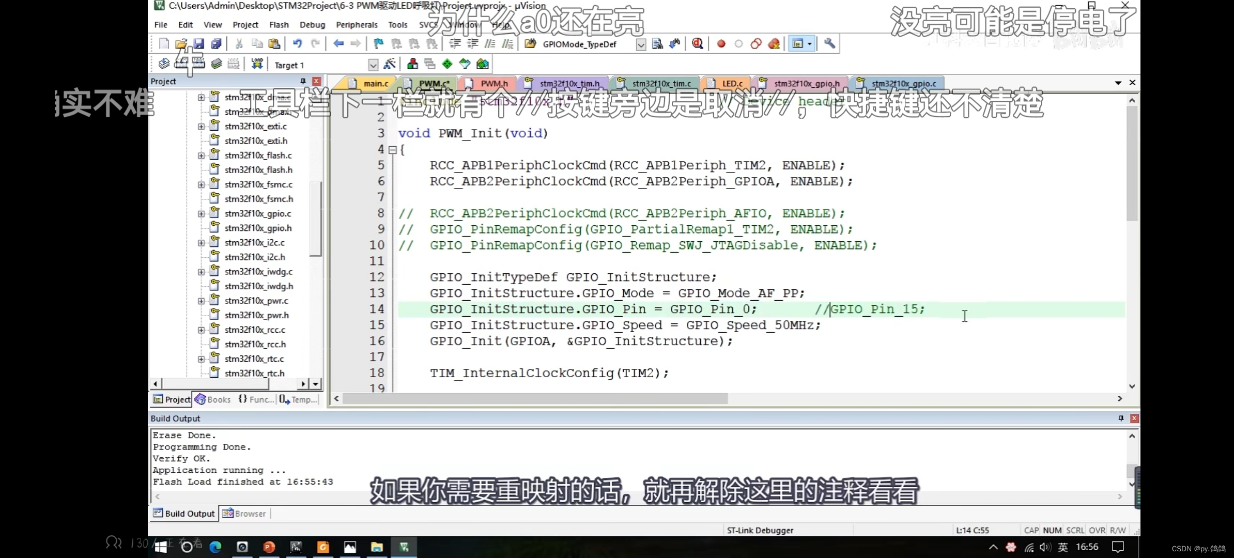Start or stop debug session
The height and width of the screenshot is (558, 1234).
coord(697,44)
